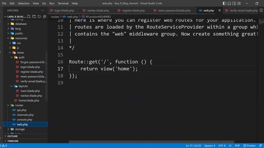
Task: Open channels.php in routes folder
Action: point(23,115)
